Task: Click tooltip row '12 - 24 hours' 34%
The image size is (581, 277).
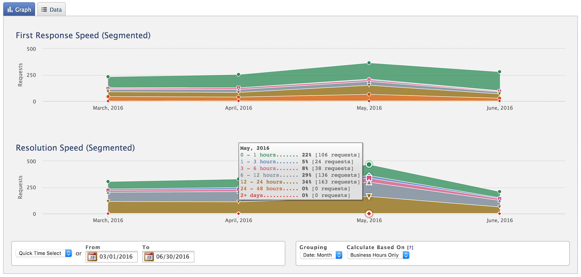Action: 300,182
